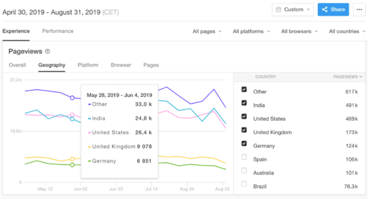Screen dimensions: 368x199
Task: Click the Share button
Action: (333, 10)
